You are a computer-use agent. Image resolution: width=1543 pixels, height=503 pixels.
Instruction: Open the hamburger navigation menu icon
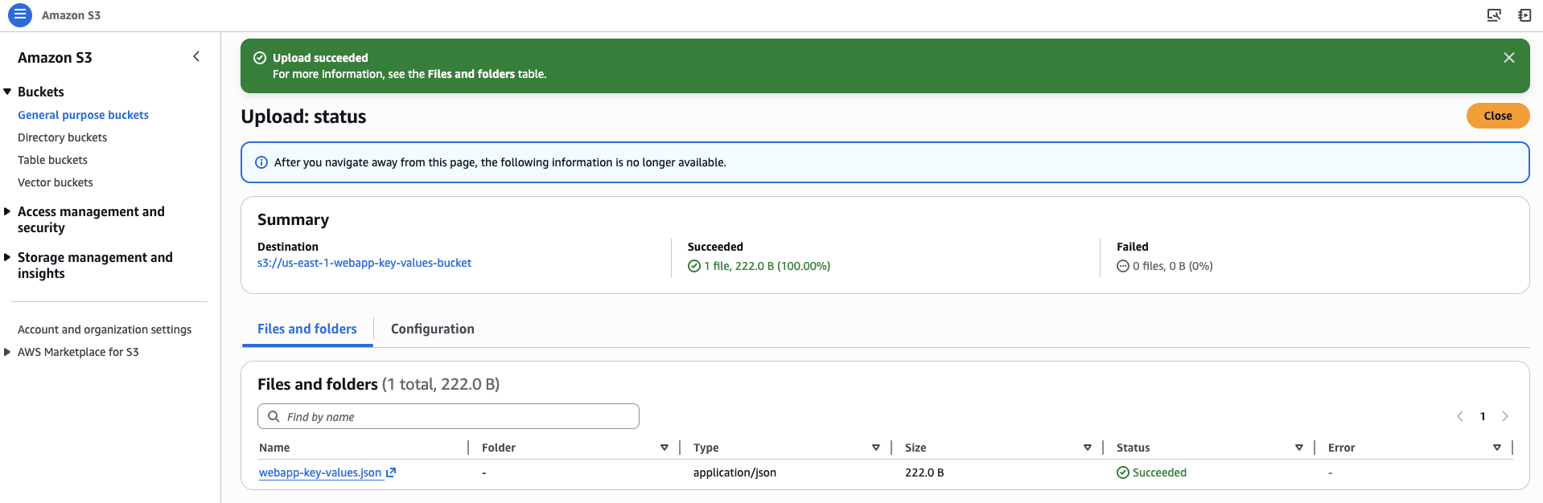[x=20, y=14]
